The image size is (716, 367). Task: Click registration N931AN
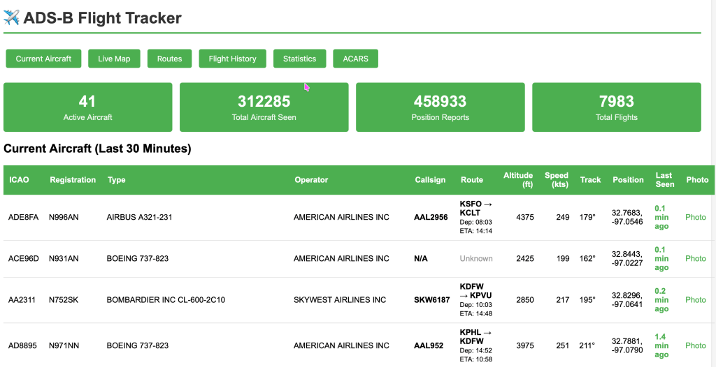pyautogui.click(x=64, y=258)
